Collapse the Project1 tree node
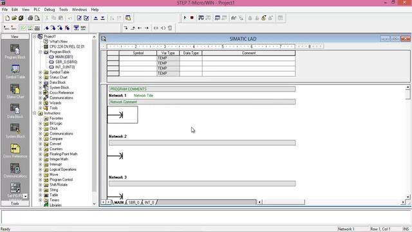The height and width of the screenshot is (232, 412). (35, 36)
